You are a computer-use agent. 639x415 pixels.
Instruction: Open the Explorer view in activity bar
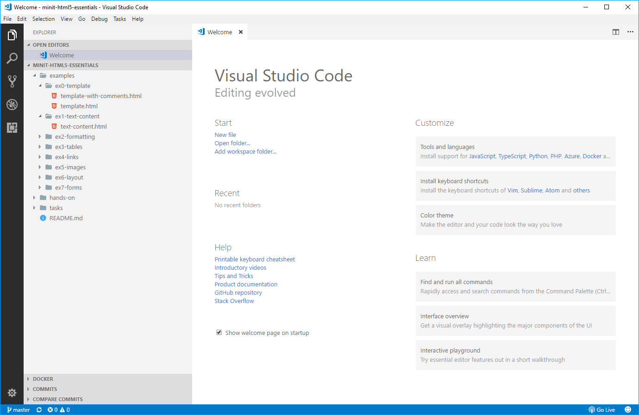click(12, 35)
